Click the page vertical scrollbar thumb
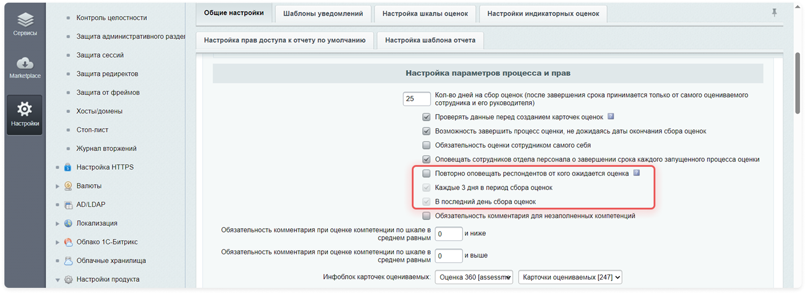 [x=798, y=83]
